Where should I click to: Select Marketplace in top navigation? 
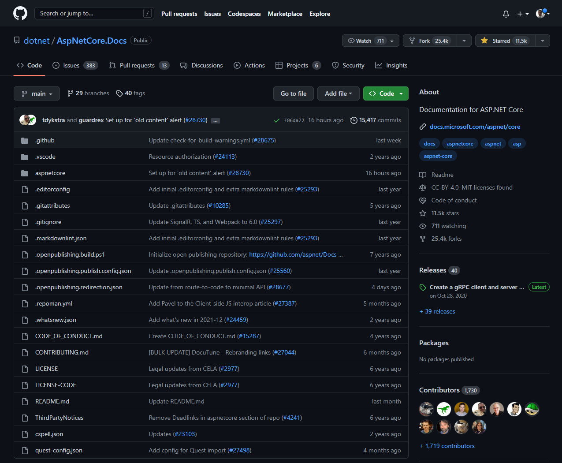pos(285,14)
